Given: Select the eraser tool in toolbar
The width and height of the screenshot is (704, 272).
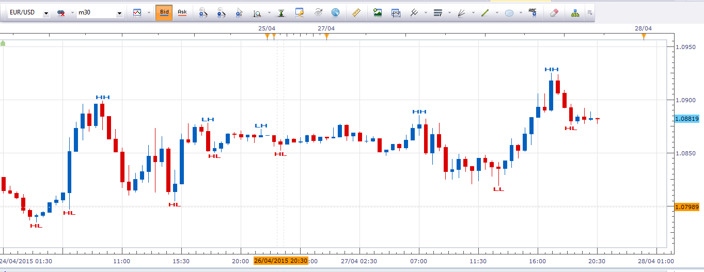Looking at the screenshot, I should pyautogui.click(x=554, y=12).
